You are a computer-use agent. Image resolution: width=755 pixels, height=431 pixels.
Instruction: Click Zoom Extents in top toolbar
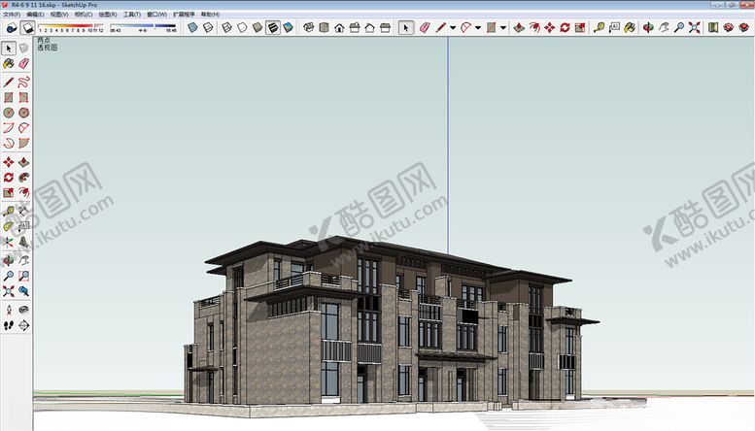click(x=694, y=27)
